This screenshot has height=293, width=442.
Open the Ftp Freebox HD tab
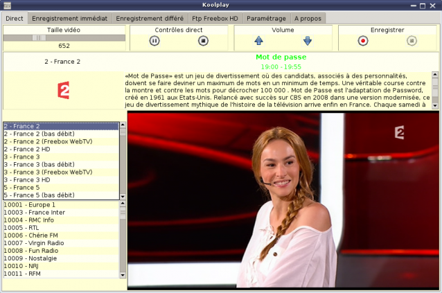point(215,19)
